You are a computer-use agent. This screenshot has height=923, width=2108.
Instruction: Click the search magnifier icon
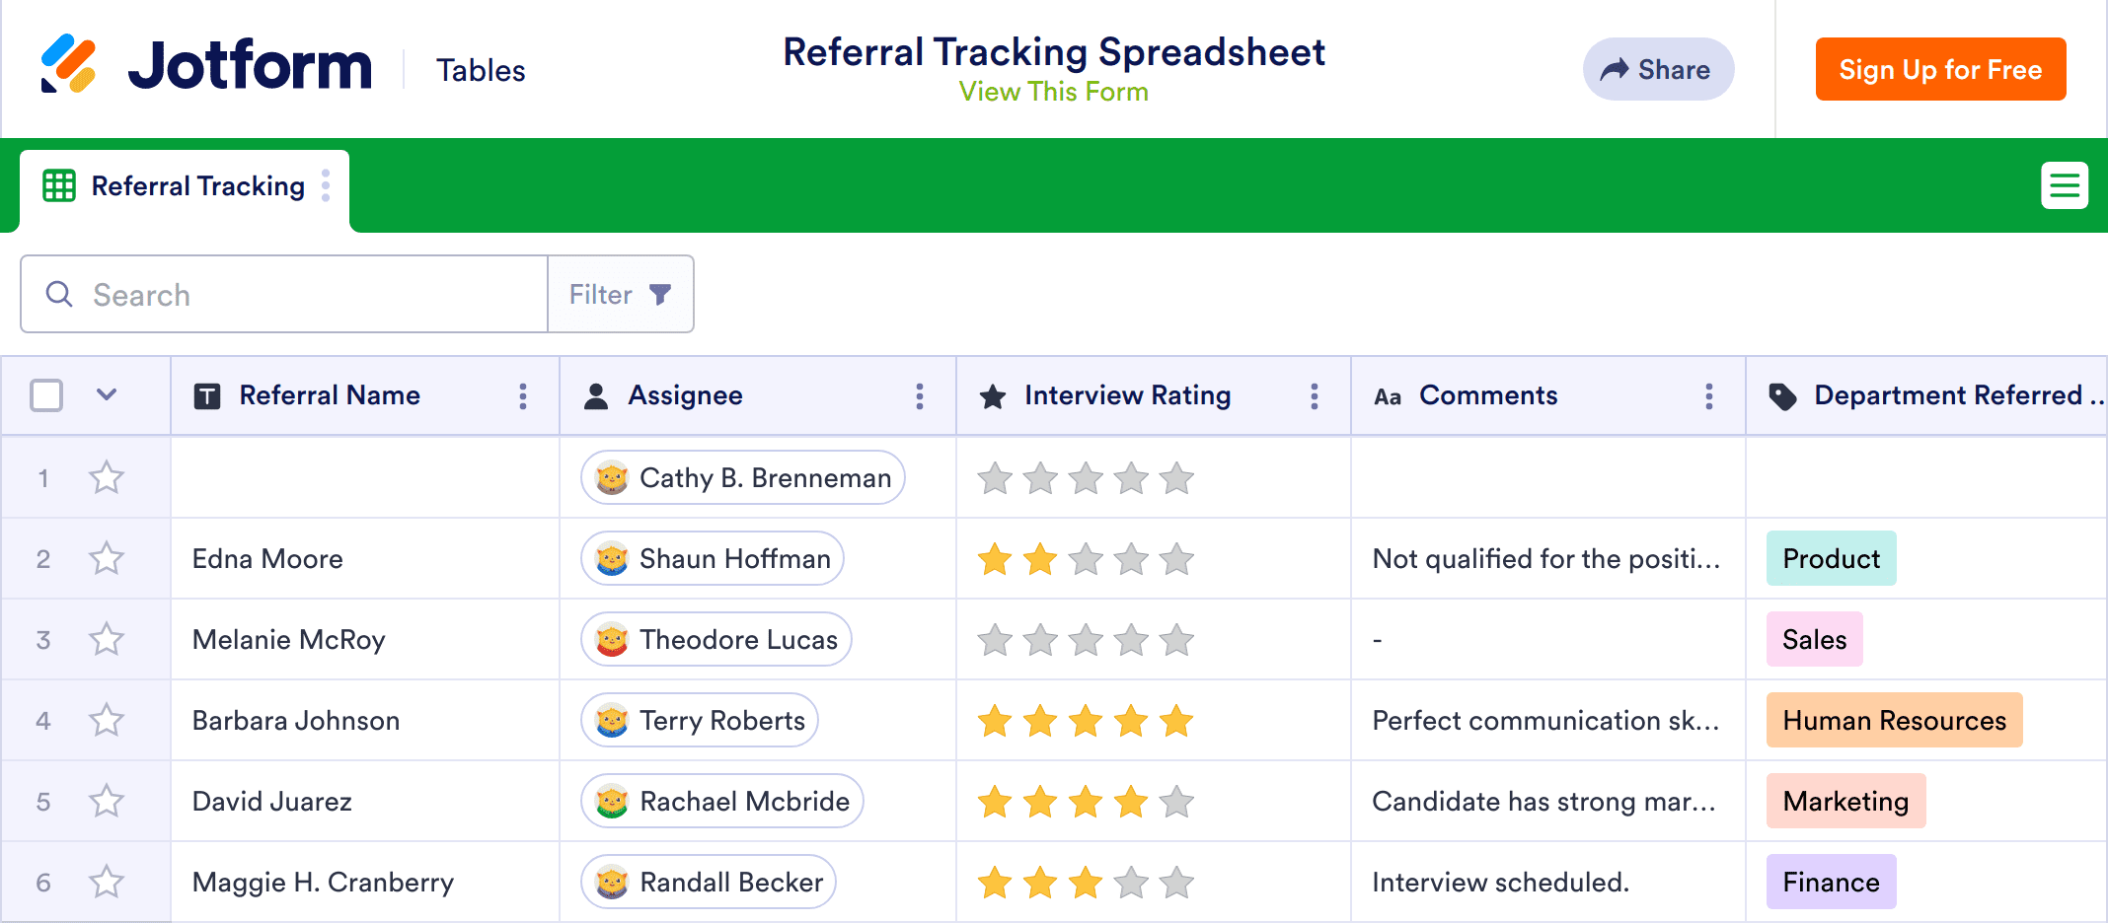pos(59,294)
